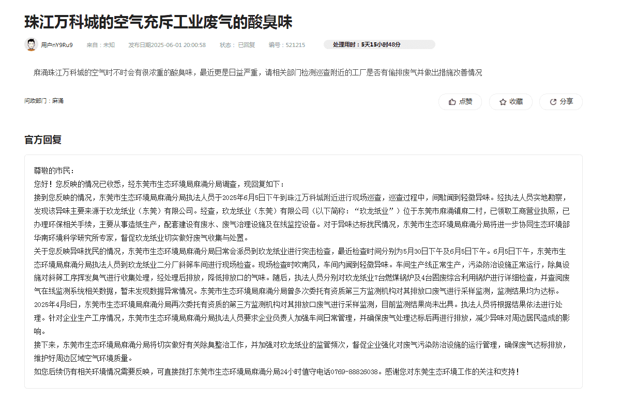637x401 pixels.
Task: Click the 发布日期2025-06-01 20:00:58 text
Action: tap(167, 45)
